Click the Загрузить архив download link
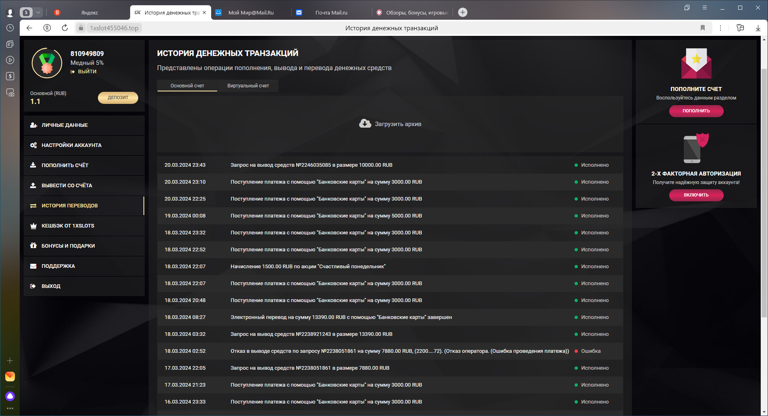Image resolution: width=768 pixels, height=416 pixels. point(390,124)
